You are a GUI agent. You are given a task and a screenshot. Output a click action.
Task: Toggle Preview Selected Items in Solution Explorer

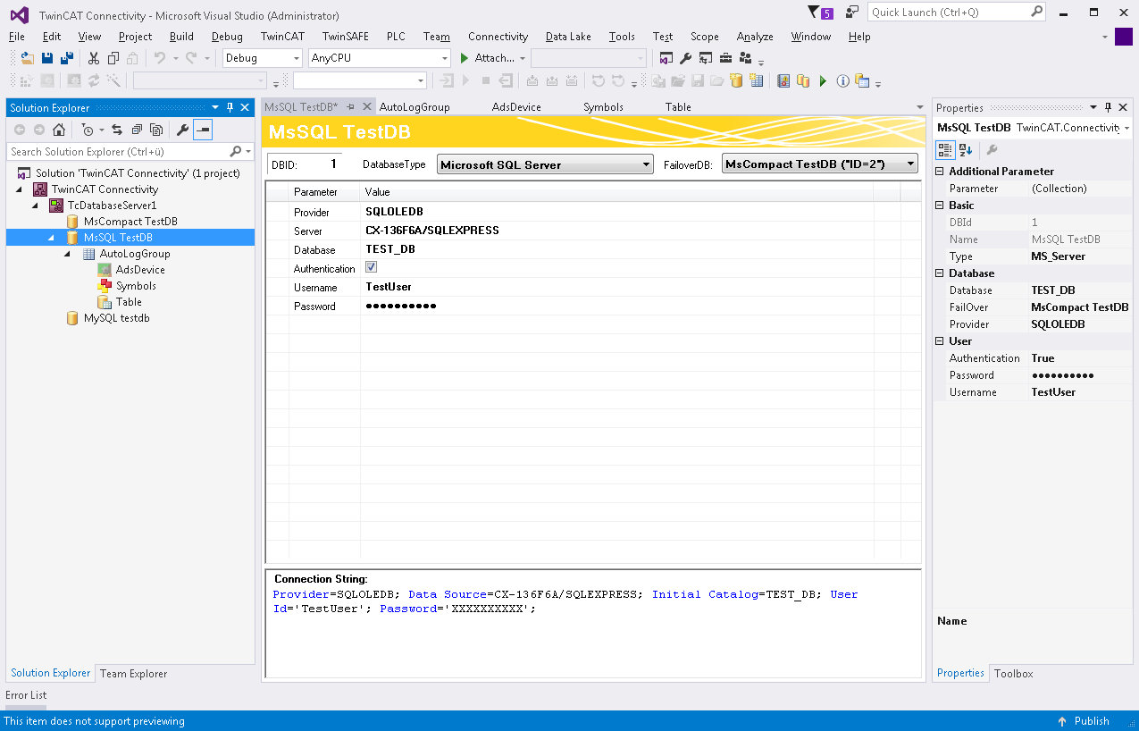pos(203,130)
